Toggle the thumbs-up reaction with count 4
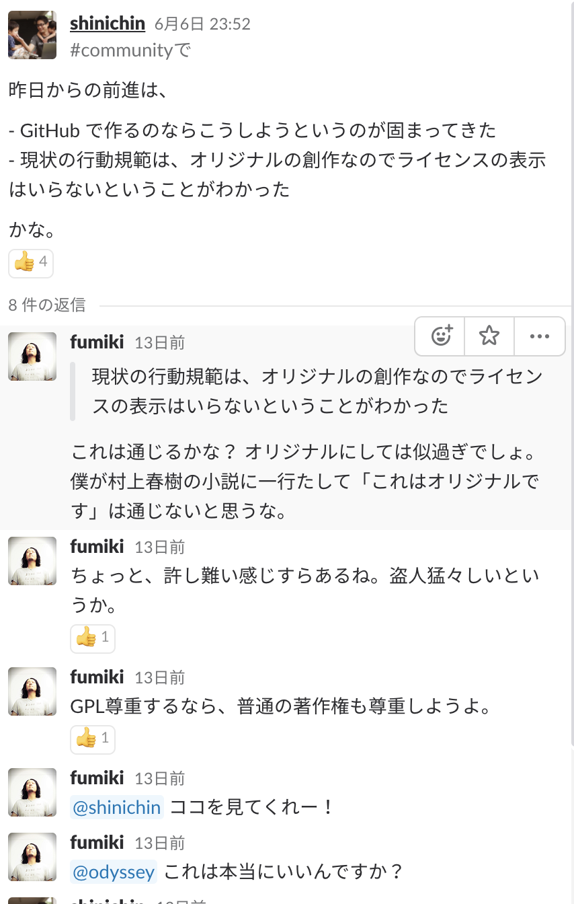Viewport: 574px width, 904px height. click(x=31, y=262)
